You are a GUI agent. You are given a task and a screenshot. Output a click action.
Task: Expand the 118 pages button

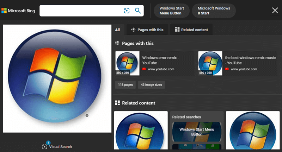tap(125, 85)
